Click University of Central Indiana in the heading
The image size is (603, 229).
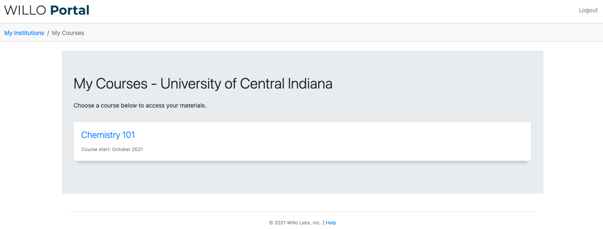(x=246, y=84)
